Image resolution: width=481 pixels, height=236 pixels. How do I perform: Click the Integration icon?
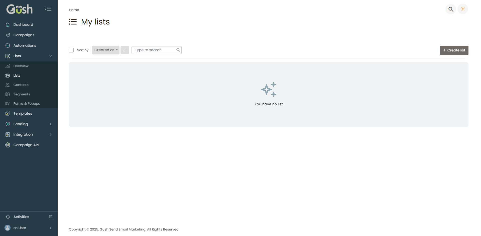(8, 134)
